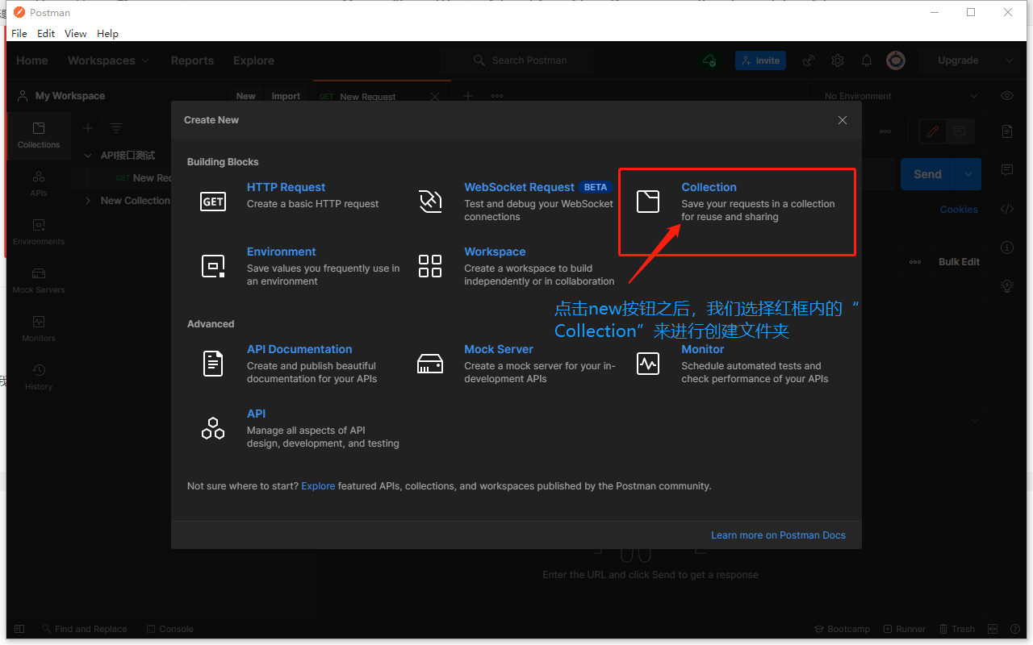This screenshot has height=645, width=1033.
Task: Click the plus icon to add collection
Action: coord(88,128)
